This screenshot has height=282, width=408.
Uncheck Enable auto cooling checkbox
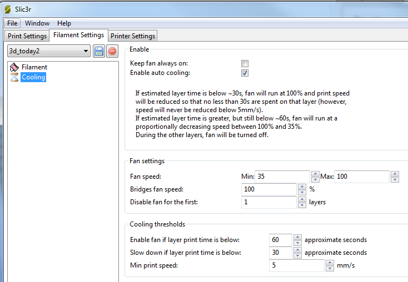pos(245,73)
